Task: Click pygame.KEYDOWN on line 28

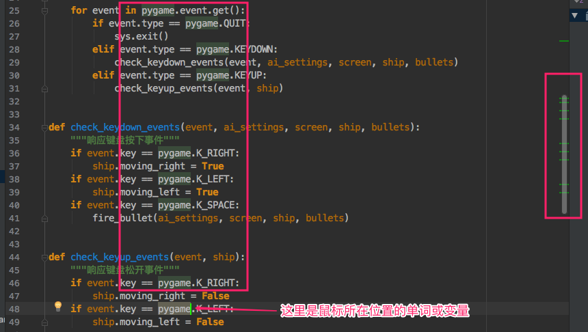Action: click(x=235, y=49)
